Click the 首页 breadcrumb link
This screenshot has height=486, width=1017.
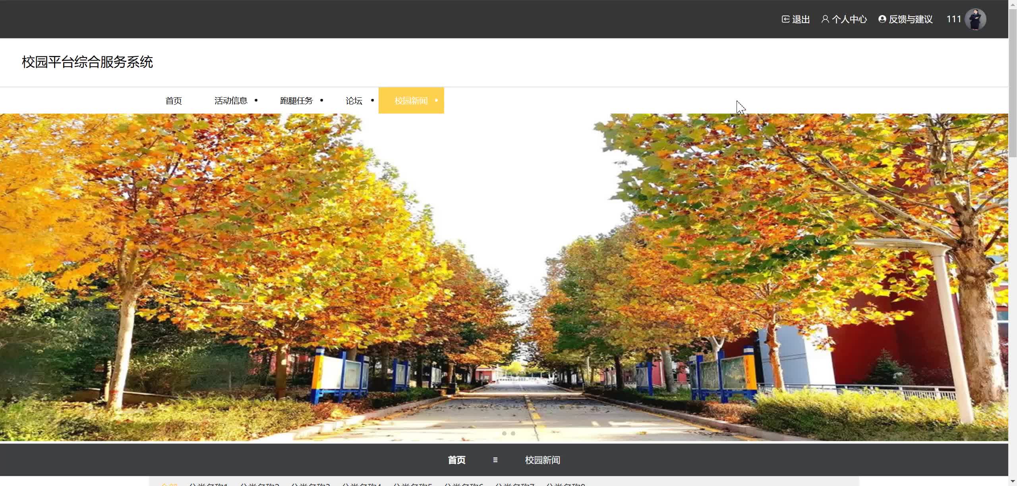[x=456, y=460]
